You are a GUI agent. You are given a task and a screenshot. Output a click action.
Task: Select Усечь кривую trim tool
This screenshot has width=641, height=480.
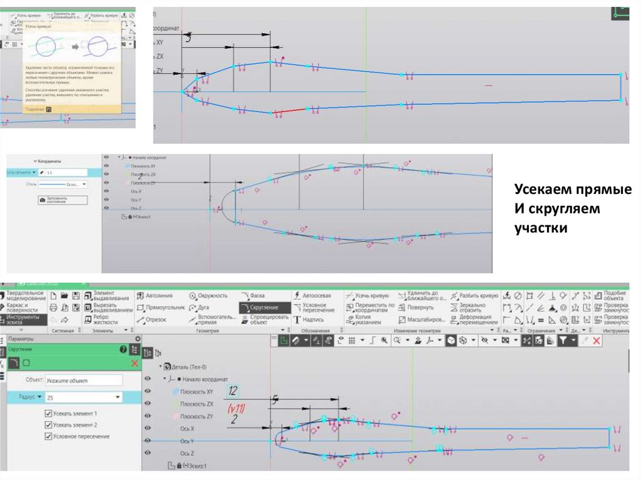pyautogui.click(x=367, y=295)
